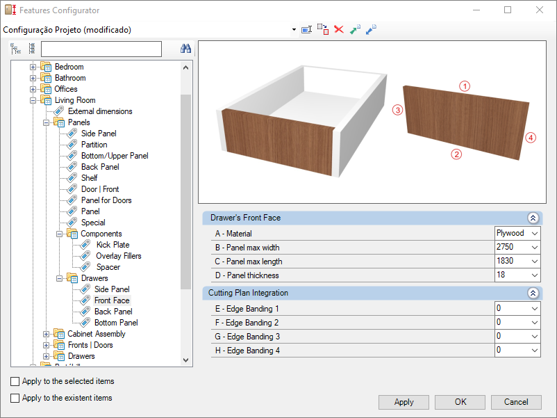The height and width of the screenshot is (418, 557).
Task: Select Back Panel under Drawers
Action: click(x=113, y=312)
